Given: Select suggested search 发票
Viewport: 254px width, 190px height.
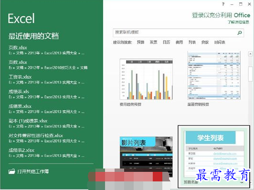Looking at the screenshot, I should click(153, 42).
